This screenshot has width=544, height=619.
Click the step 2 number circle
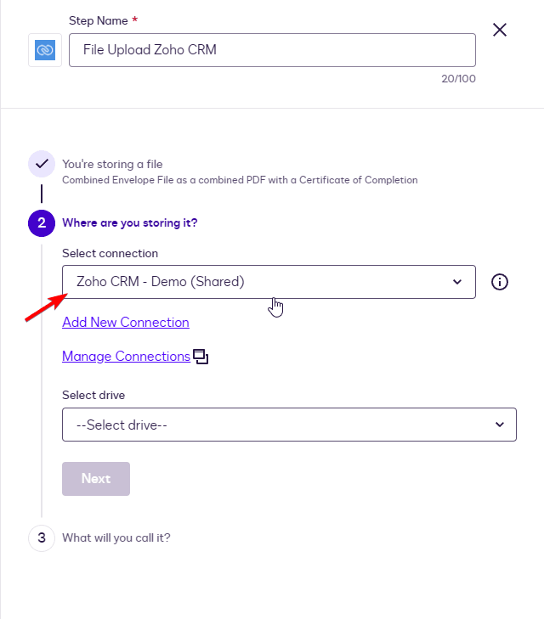[42, 223]
